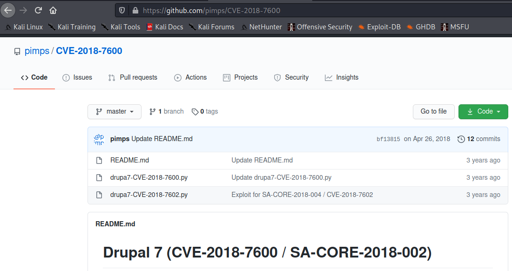Click the 'on Apr 26, 2018' commit date
512x271 pixels.
427,139
